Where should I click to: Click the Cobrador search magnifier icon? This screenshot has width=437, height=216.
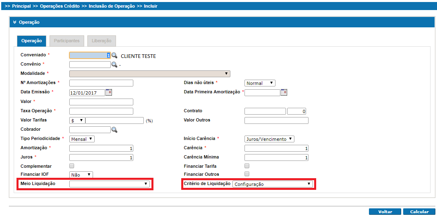coord(114,130)
